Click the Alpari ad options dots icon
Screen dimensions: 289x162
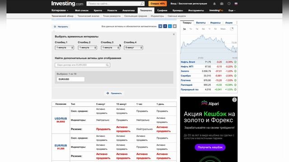pyautogui.click(x=234, y=100)
